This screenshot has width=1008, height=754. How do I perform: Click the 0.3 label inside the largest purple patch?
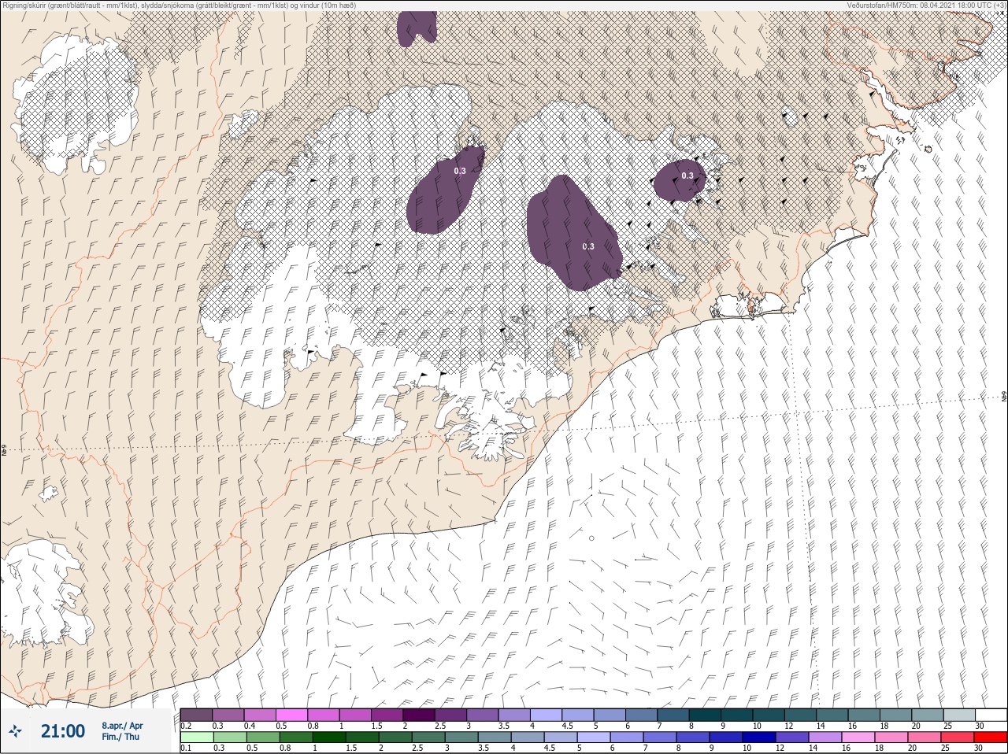pos(588,246)
